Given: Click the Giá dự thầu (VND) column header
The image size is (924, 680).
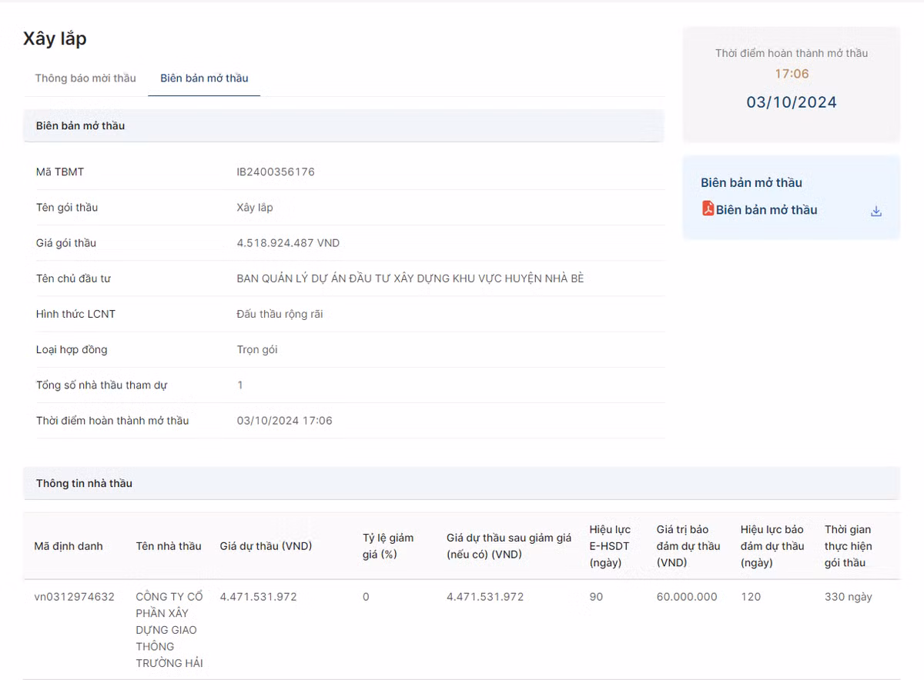Looking at the screenshot, I should click(266, 546).
